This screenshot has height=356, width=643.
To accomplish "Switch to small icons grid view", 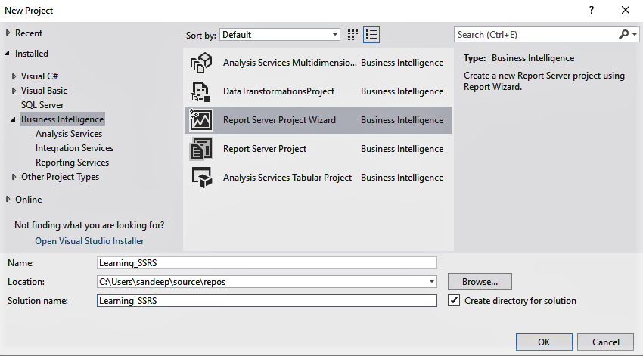I will click(x=353, y=35).
